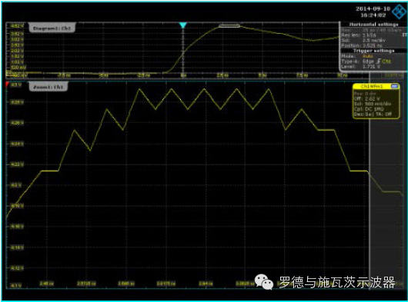This screenshot has width=408, height=302.
Task: Click the Ch1 channel offset 2.82 V value
Action: click(373, 98)
